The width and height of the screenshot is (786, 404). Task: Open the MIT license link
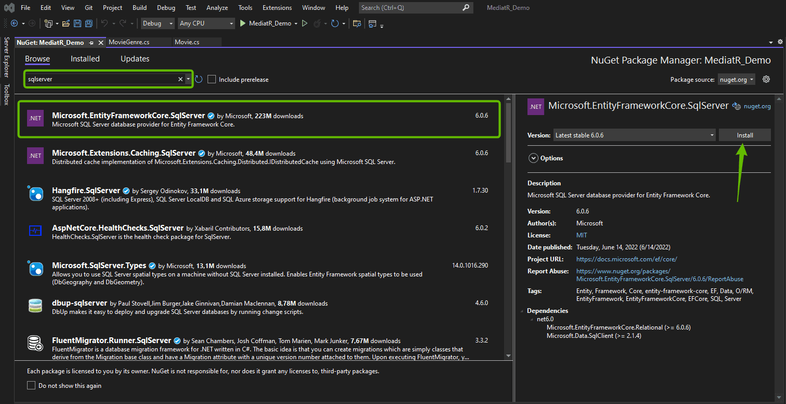click(582, 235)
